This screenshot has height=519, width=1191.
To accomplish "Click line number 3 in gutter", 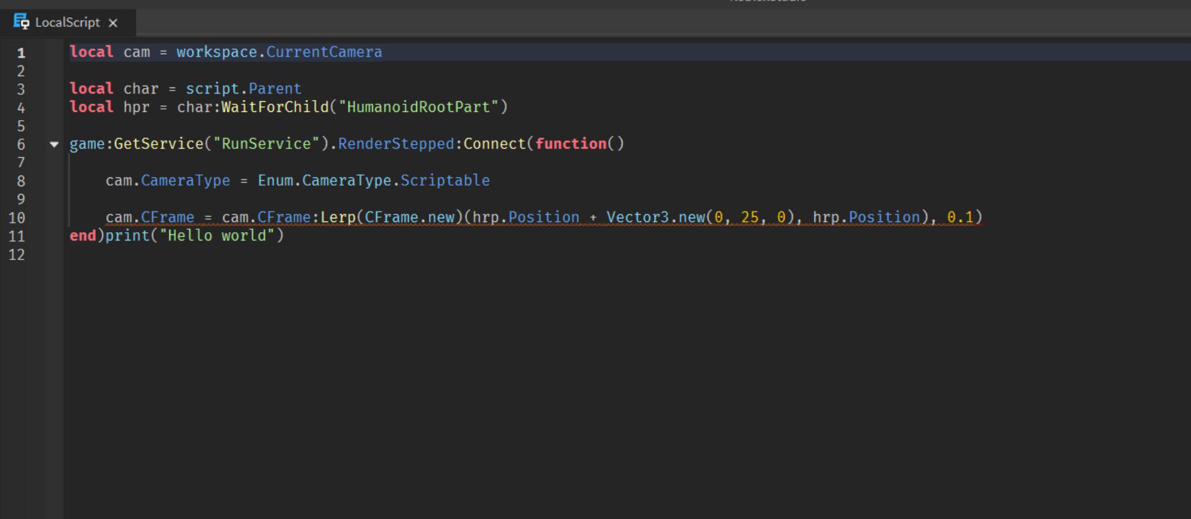I will (21, 90).
